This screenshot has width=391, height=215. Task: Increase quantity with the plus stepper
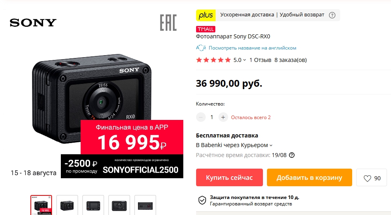click(223, 117)
